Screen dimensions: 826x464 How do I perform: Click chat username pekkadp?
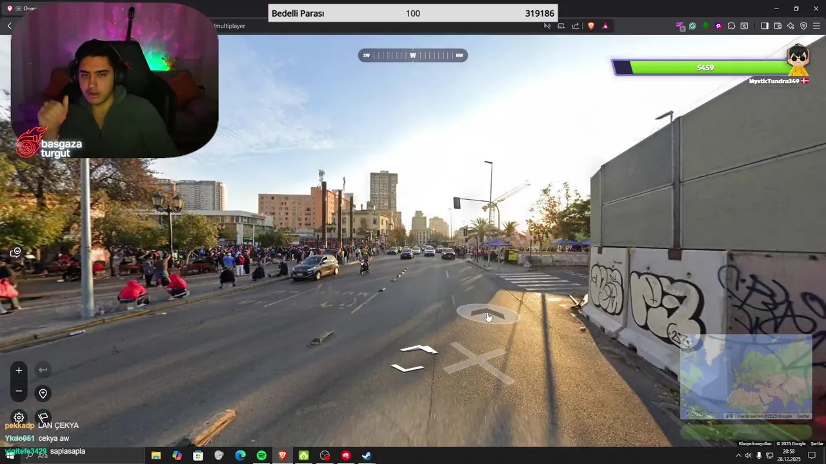pos(19,425)
